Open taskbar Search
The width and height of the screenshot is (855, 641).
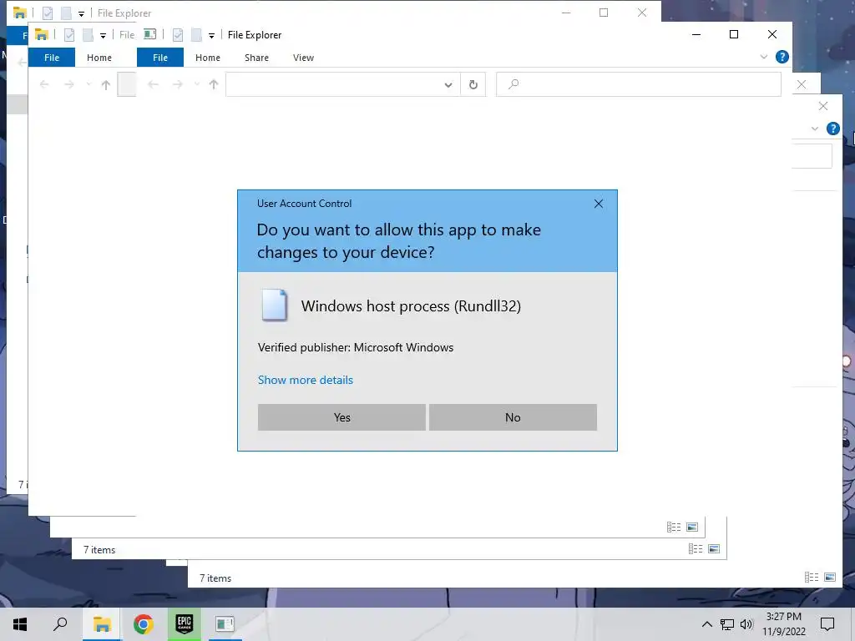coord(60,624)
